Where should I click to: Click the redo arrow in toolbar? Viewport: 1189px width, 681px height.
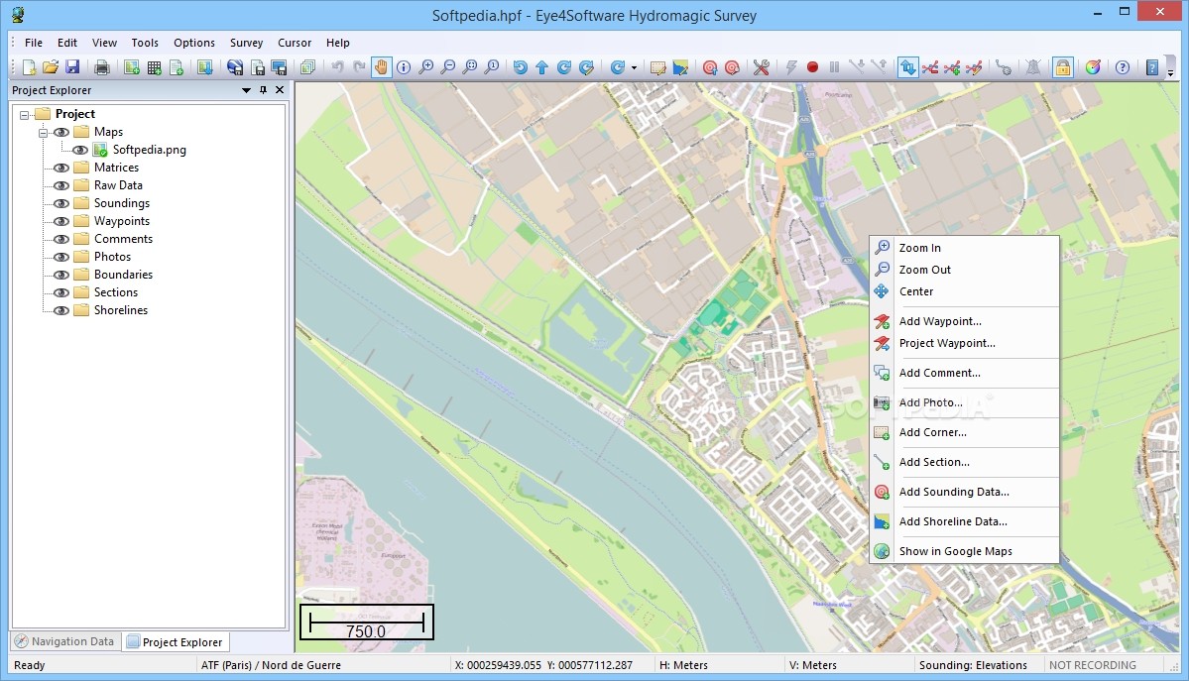[359, 67]
